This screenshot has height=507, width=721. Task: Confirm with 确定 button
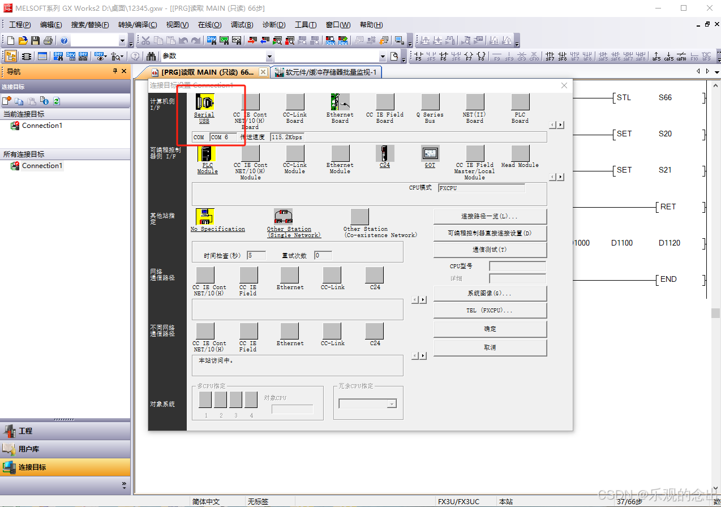coord(490,329)
